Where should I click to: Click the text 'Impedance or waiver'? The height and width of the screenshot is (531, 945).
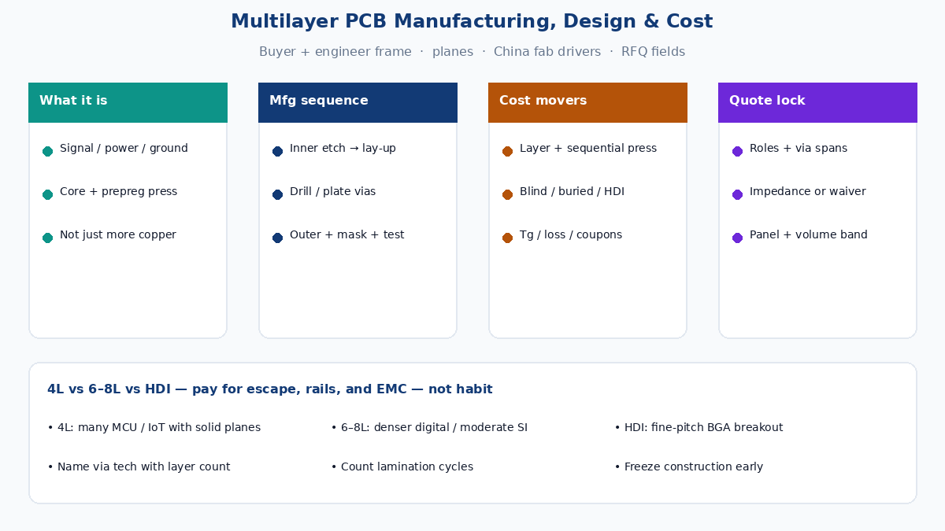pyautogui.click(x=808, y=192)
